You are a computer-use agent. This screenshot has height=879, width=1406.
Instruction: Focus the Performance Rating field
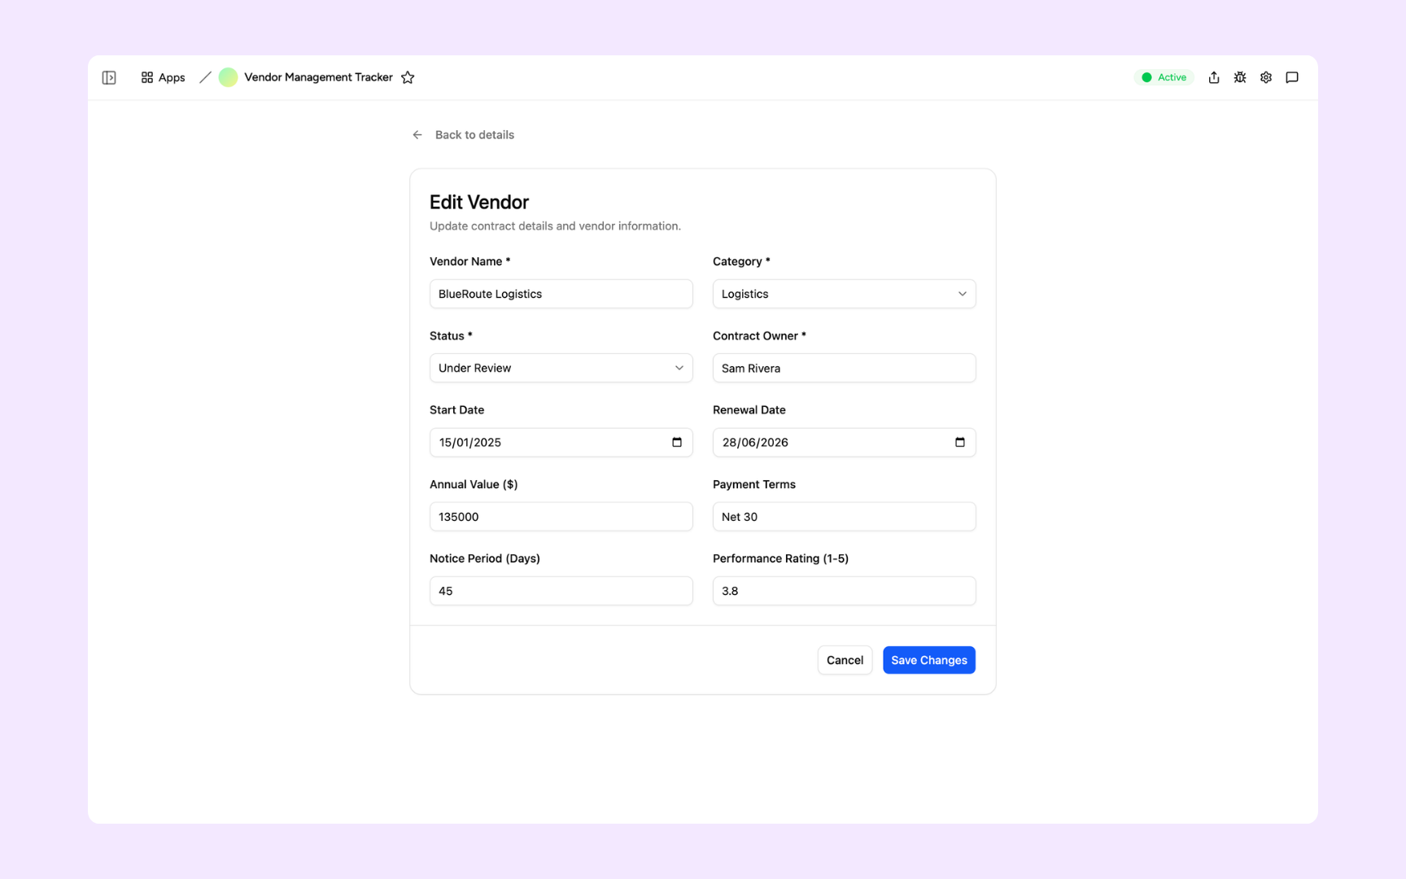(844, 591)
